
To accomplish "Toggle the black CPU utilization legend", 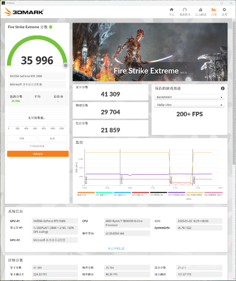I will click(158, 194).
